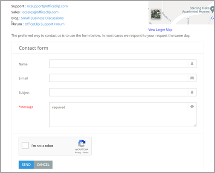Click the Sterling Oaks map pin
The width and height of the screenshot is (215, 173).
click(x=212, y=9)
